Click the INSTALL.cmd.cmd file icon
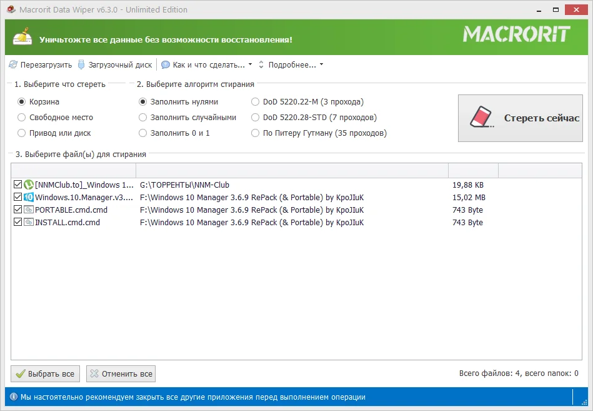593x411 pixels. point(29,222)
